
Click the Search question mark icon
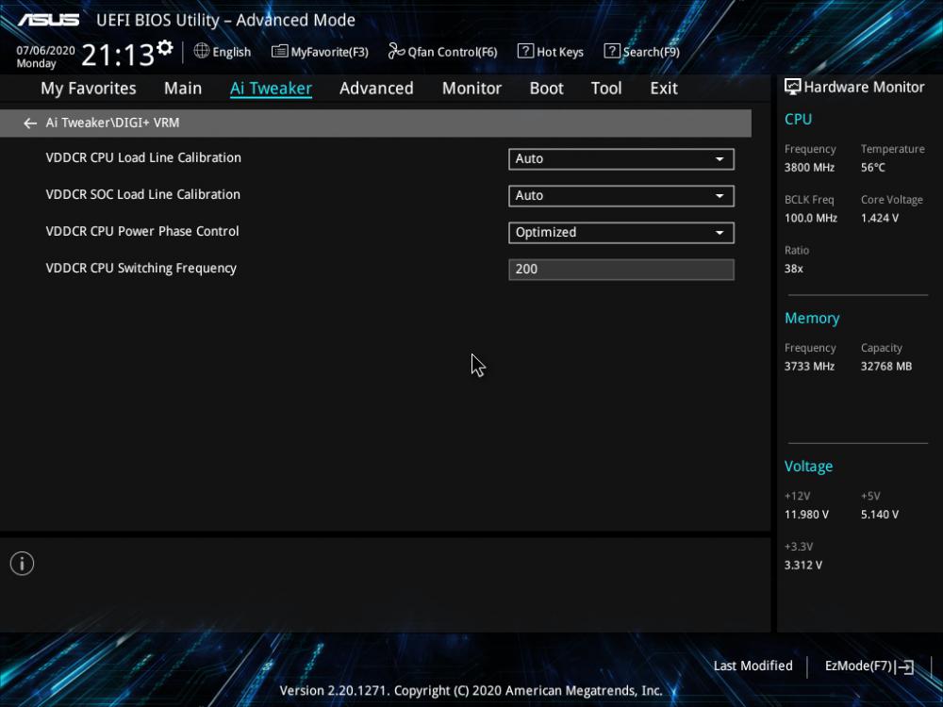pos(612,51)
